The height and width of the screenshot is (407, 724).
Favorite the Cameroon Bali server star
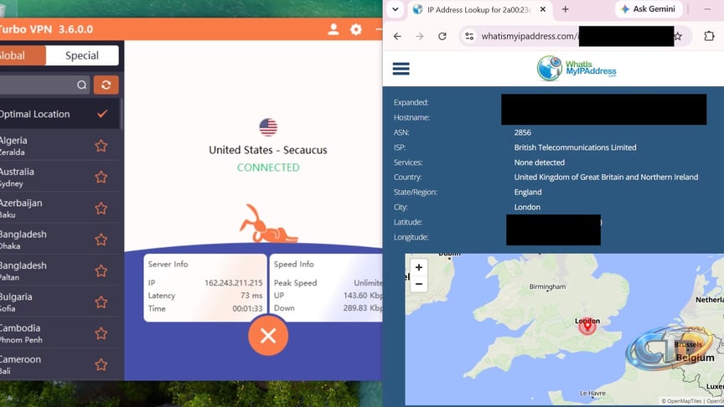coord(101,365)
